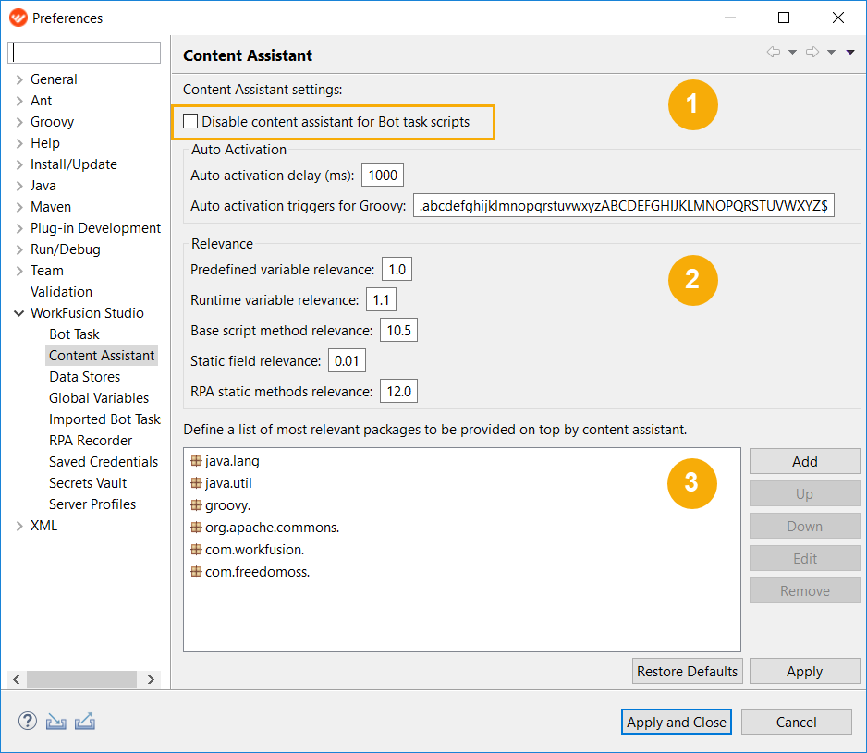Viewport: 867px width, 753px height.
Task: Expand the Maven tree node
Action: (19, 207)
